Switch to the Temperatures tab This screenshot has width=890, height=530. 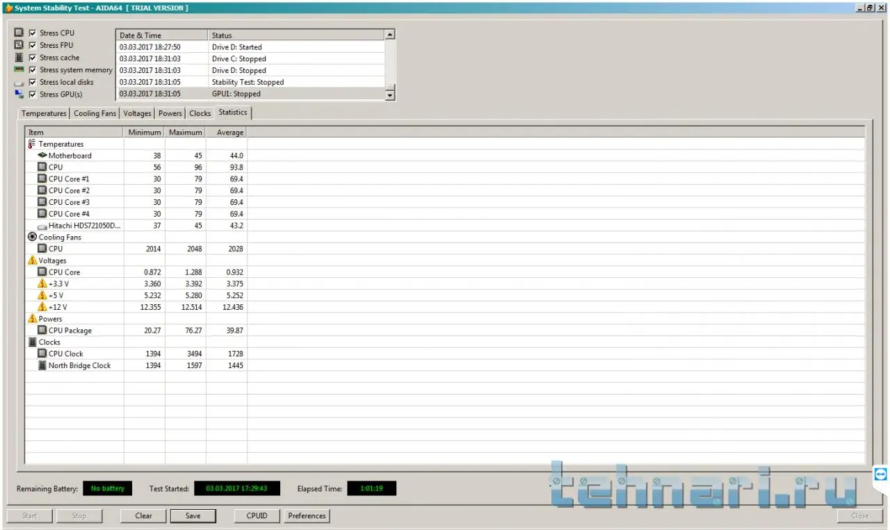click(x=44, y=113)
